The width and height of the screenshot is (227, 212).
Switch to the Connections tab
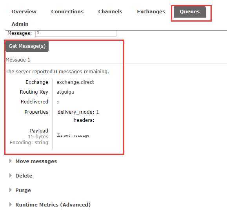[x=67, y=12]
